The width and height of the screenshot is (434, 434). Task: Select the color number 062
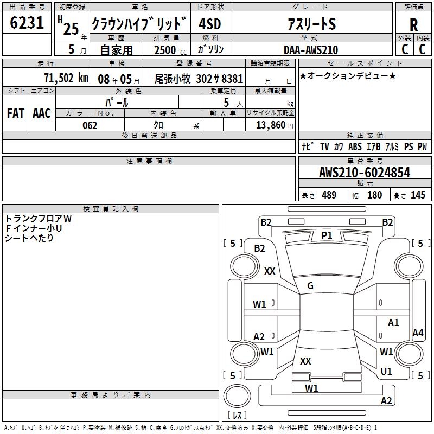point(90,125)
